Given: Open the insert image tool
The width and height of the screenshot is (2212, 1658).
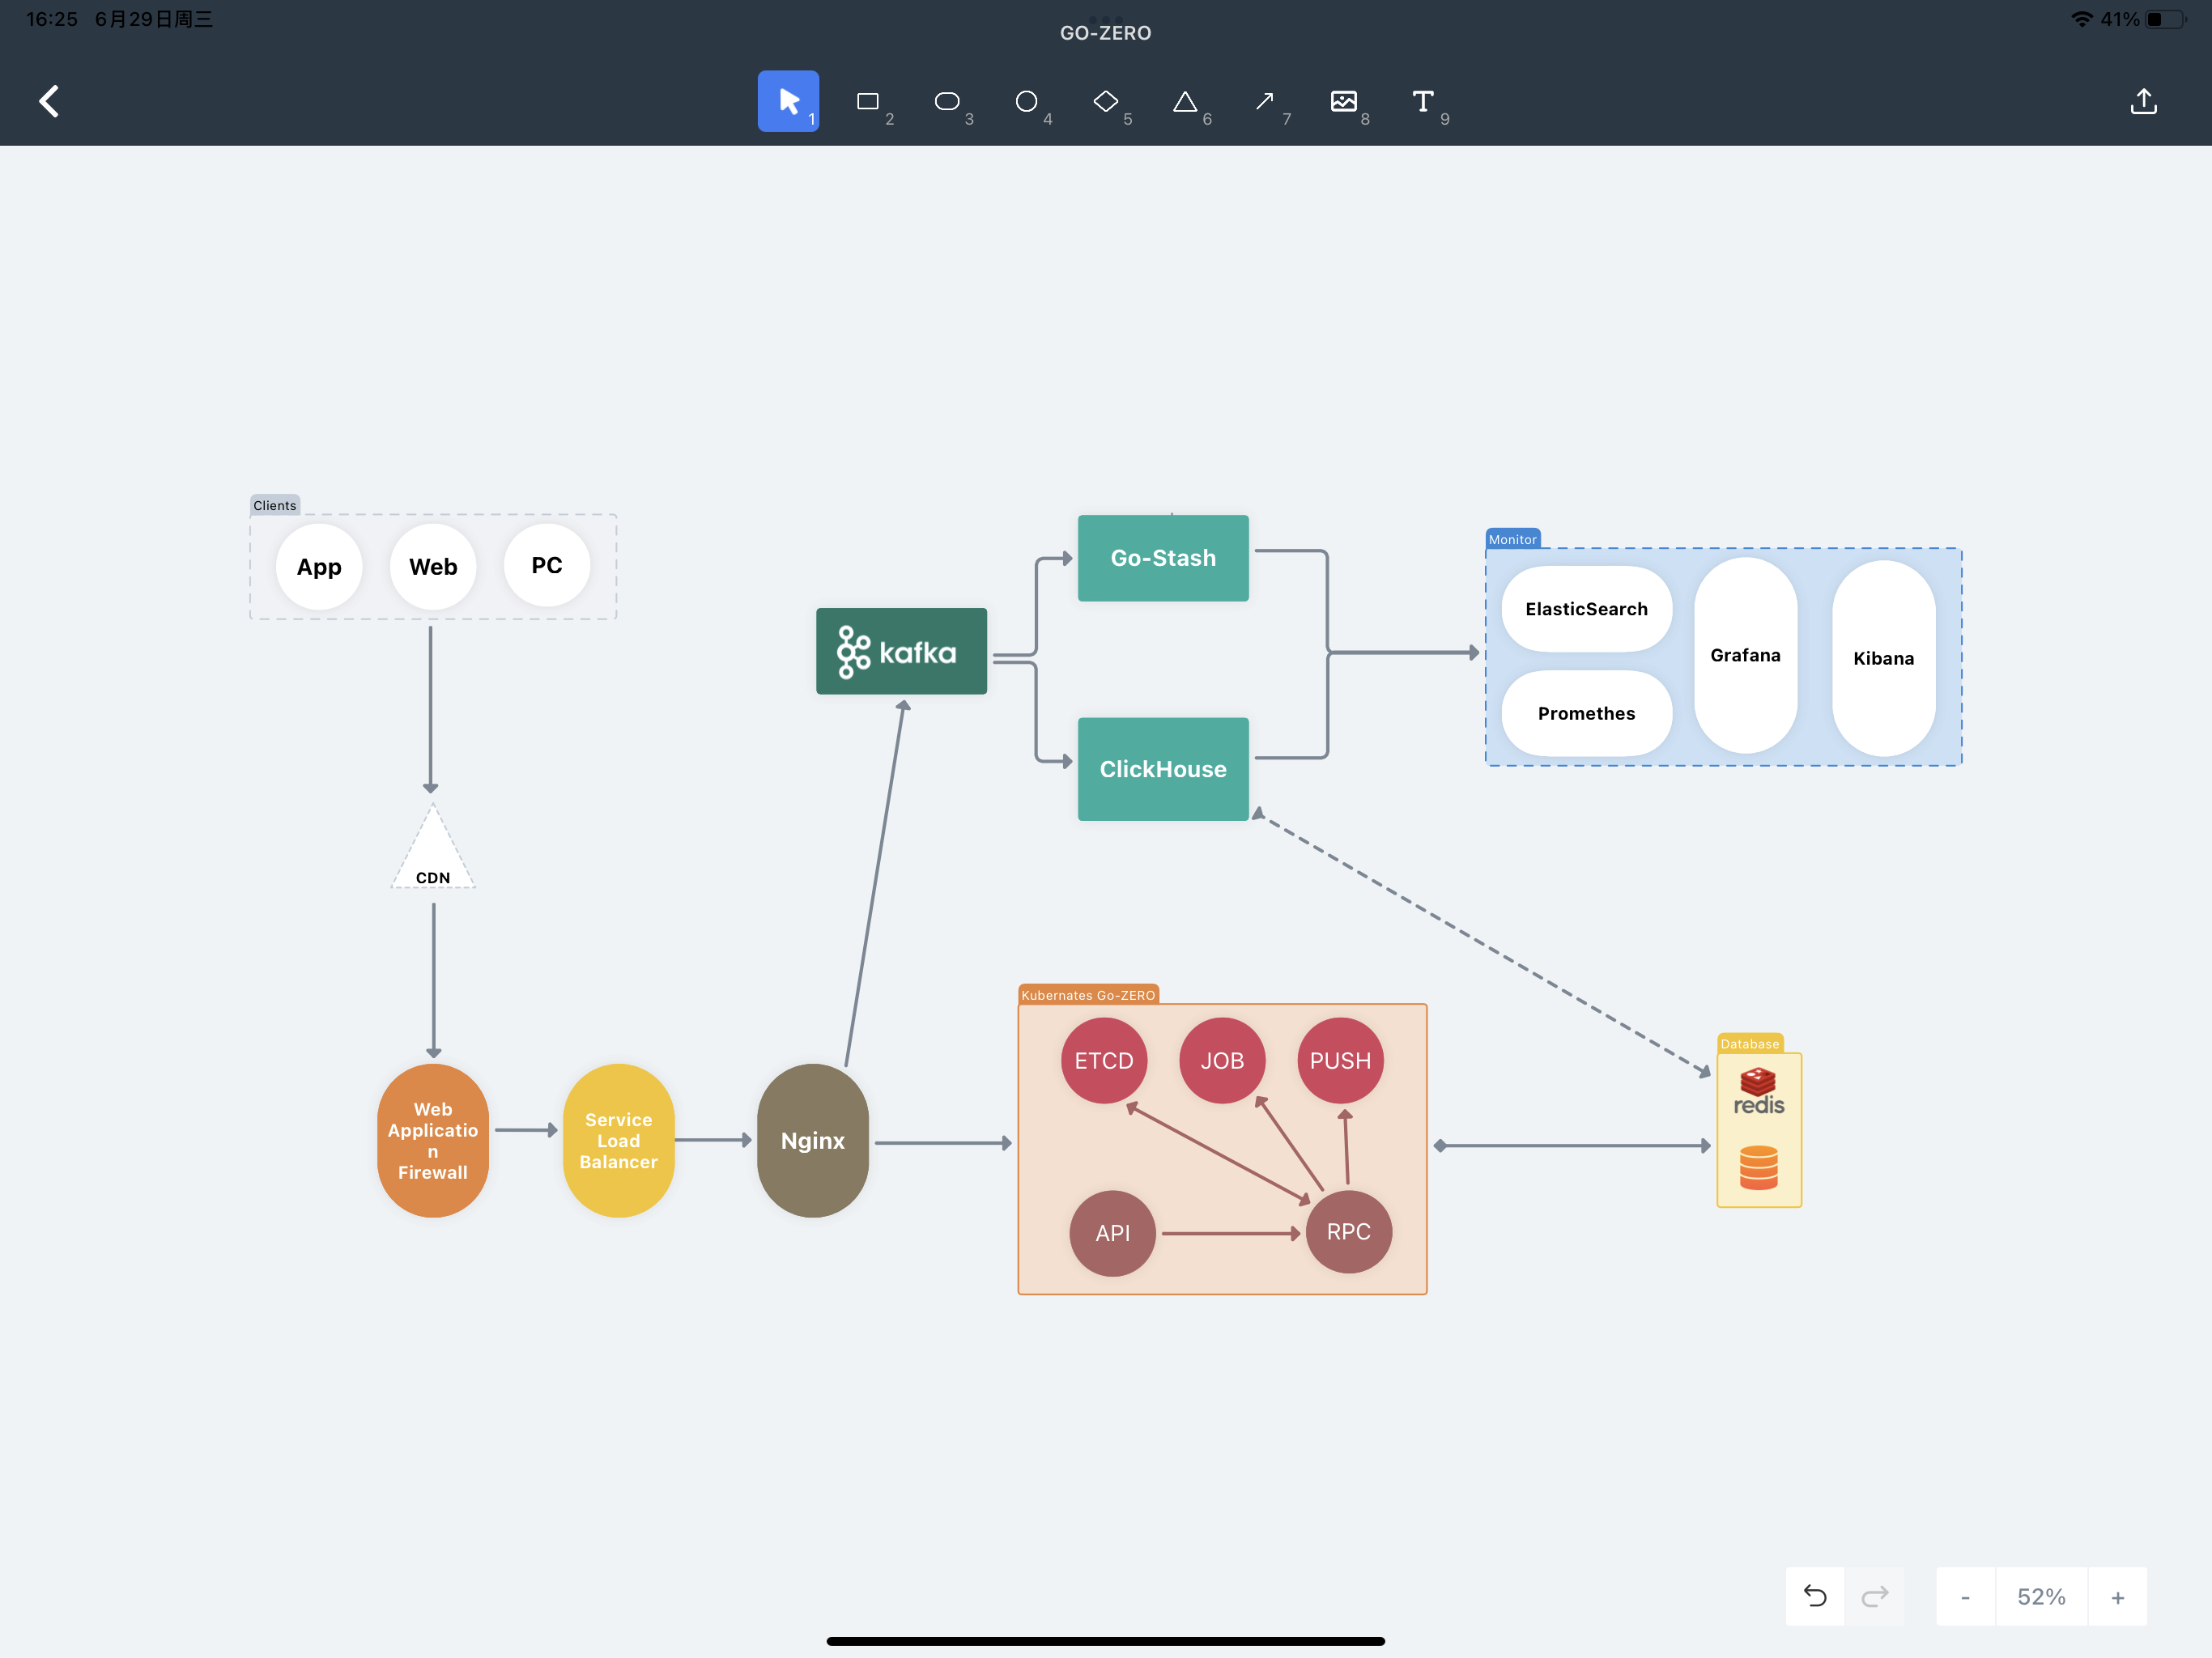Looking at the screenshot, I should (x=1344, y=101).
